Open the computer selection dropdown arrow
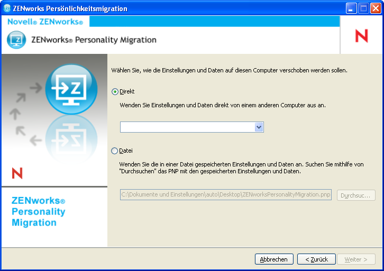Screen dimensions: 384x271 pos(259,127)
